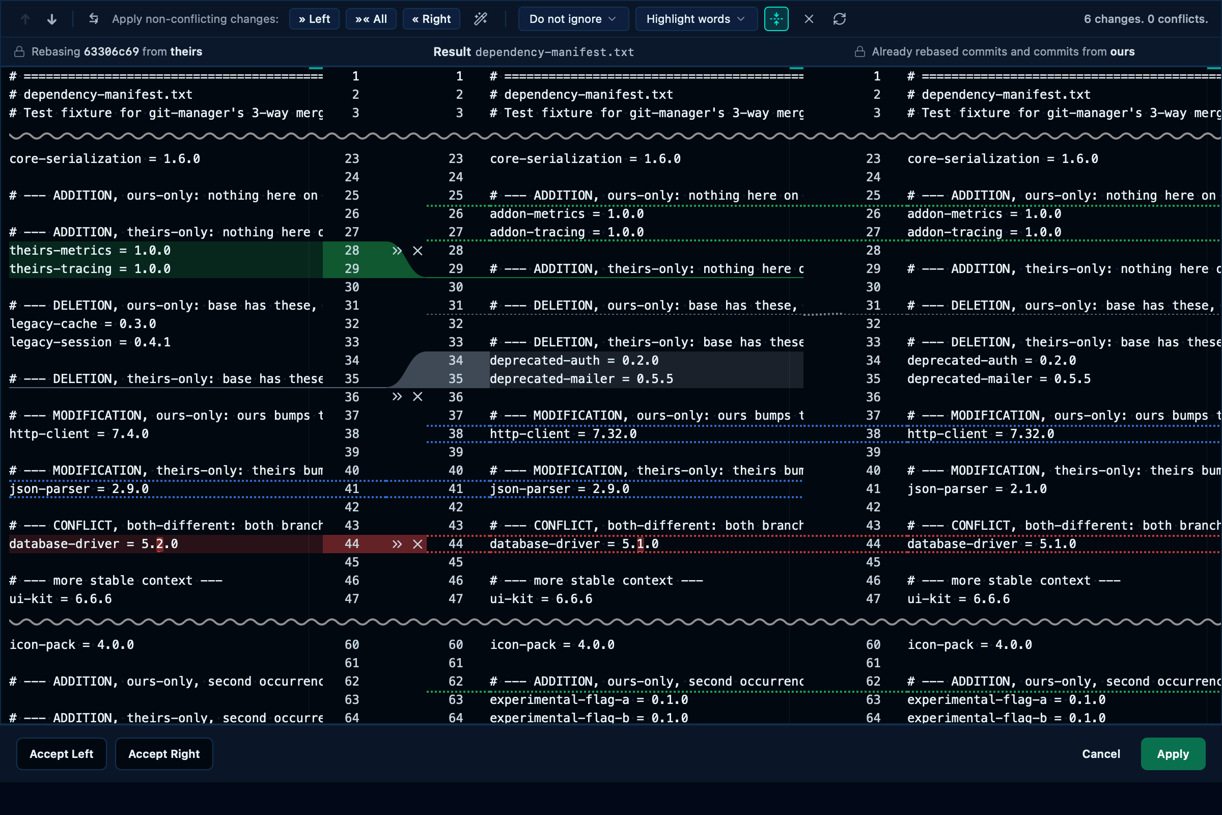Viewport: 1222px width, 815px height.
Task: Accept database-driver 5.2.0 with chevrons
Action: tap(397, 544)
